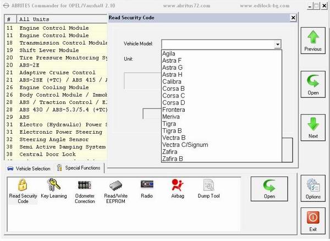Screen dimensions: 330x241
Task: Click Next with the down arrow
Action: tap(313, 128)
